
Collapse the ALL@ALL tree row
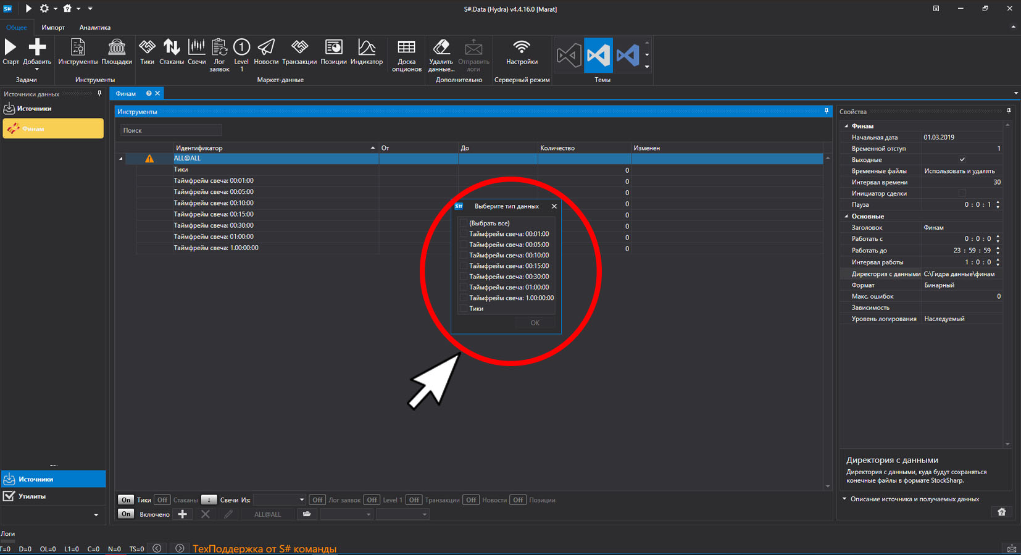click(x=121, y=159)
